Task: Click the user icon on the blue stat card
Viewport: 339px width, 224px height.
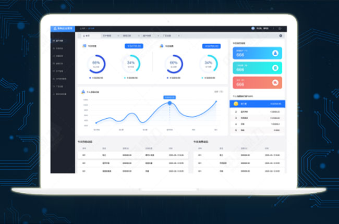Action: [275, 53]
